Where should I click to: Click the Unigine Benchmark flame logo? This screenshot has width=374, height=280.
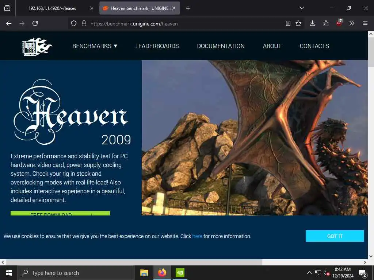(x=37, y=47)
